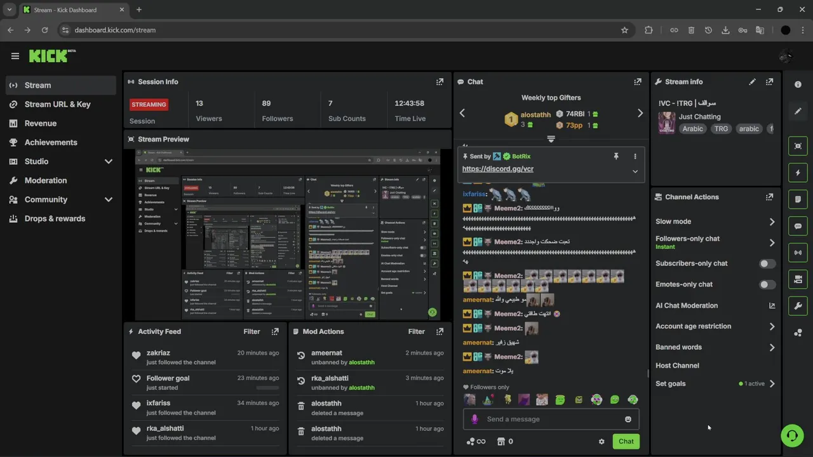The height and width of the screenshot is (457, 813).
Task: Toggle the notes widget in right sidebar
Action: 798,199
